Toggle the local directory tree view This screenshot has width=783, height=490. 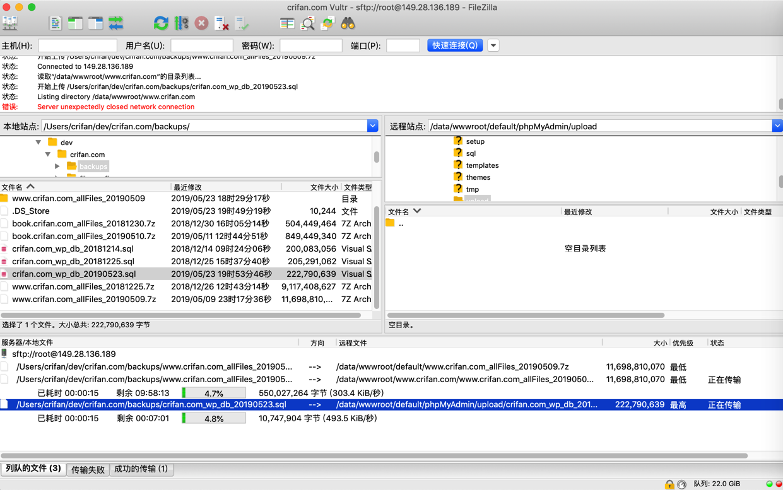[75, 23]
